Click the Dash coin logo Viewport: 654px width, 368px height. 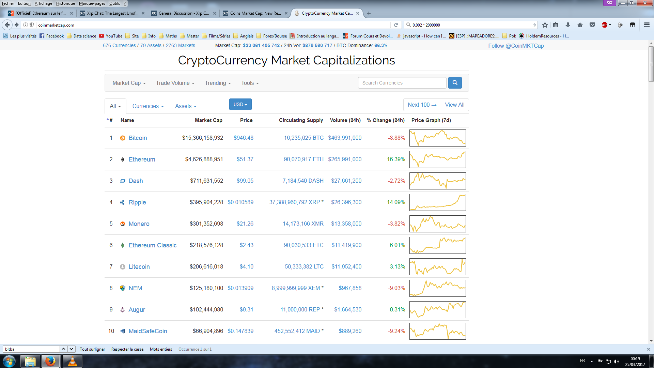click(123, 181)
